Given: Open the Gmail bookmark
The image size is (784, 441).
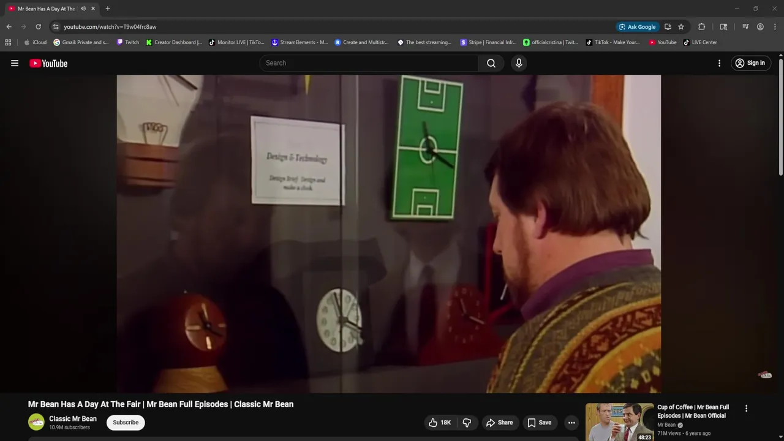Looking at the screenshot, I should point(81,42).
